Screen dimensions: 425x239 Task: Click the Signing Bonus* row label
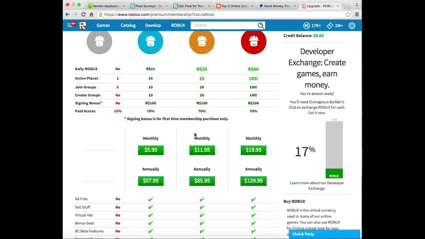[x=88, y=103]
